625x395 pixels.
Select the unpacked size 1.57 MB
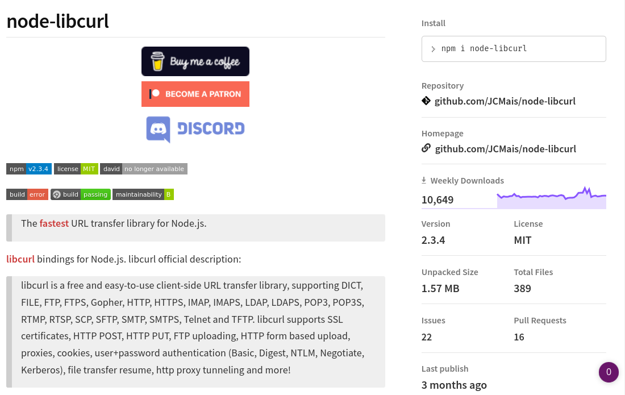[x=440, y=289]
